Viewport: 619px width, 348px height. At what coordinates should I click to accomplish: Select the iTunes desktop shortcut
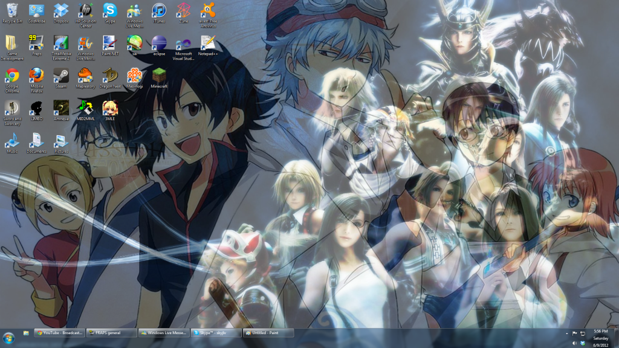click(x=159, y=13)
